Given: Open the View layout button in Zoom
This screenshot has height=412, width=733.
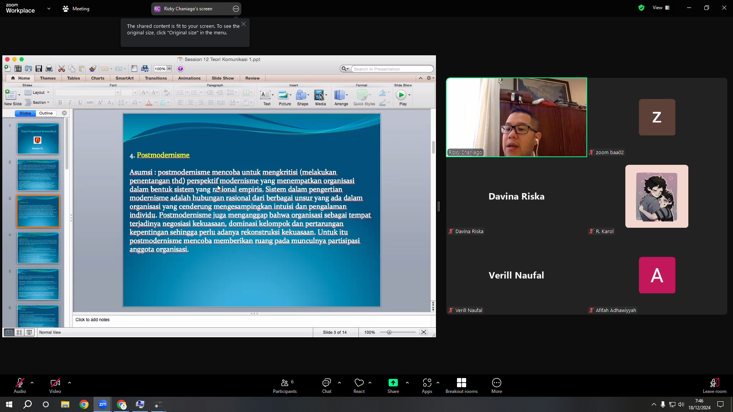Looking at the screenshot, I should pyautogui.click(x=661, y=8).
